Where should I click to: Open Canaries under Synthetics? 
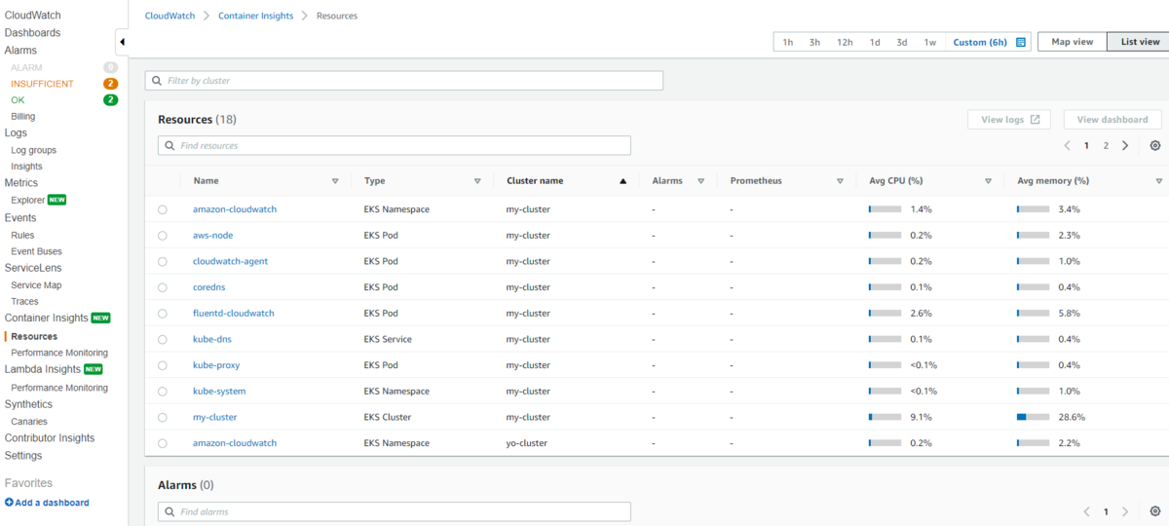[29, 422]
